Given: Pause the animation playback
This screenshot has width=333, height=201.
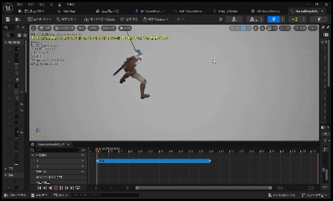Looking at the screenshot, I should (x=61, y=188).
